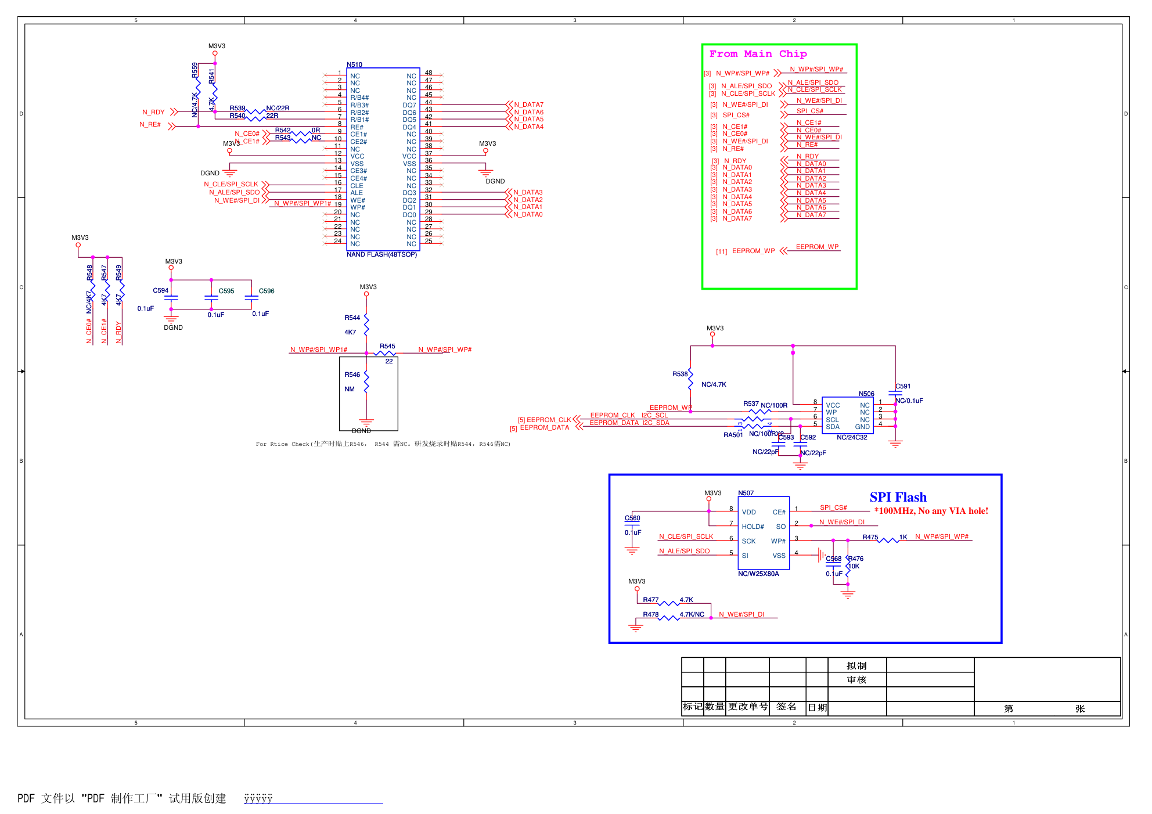Click resistor array label RA501

coord(733,435)
